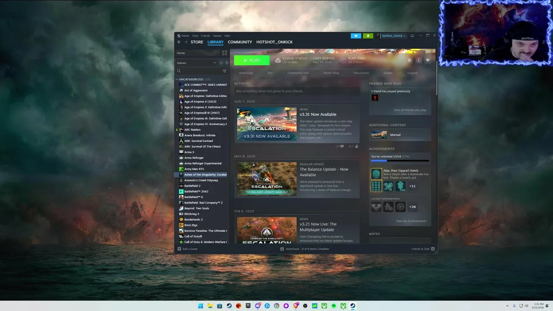Open the View menu
This screenshot has height=311, width=553.
[x=195, y=36]
